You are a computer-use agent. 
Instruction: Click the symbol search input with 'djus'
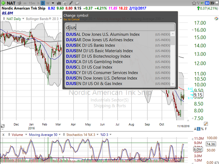[120, 27]
